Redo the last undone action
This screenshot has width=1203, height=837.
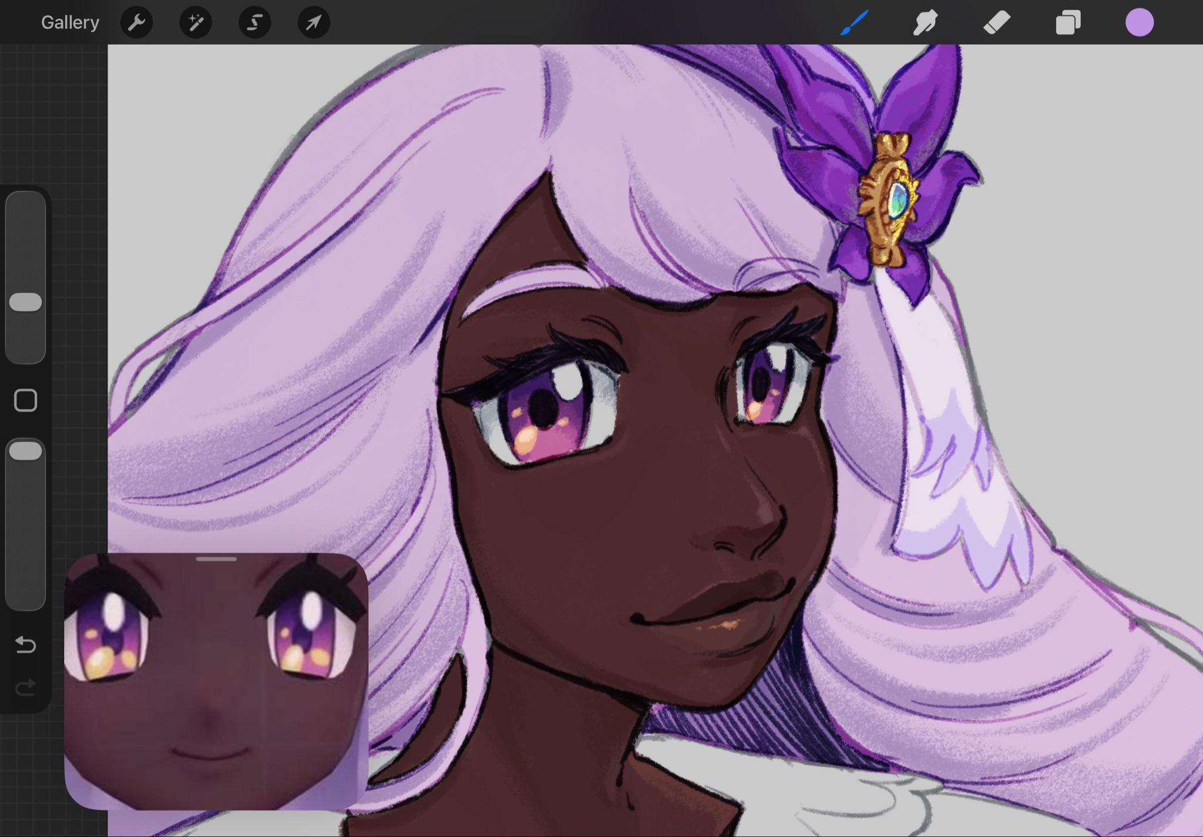point(26,687)
